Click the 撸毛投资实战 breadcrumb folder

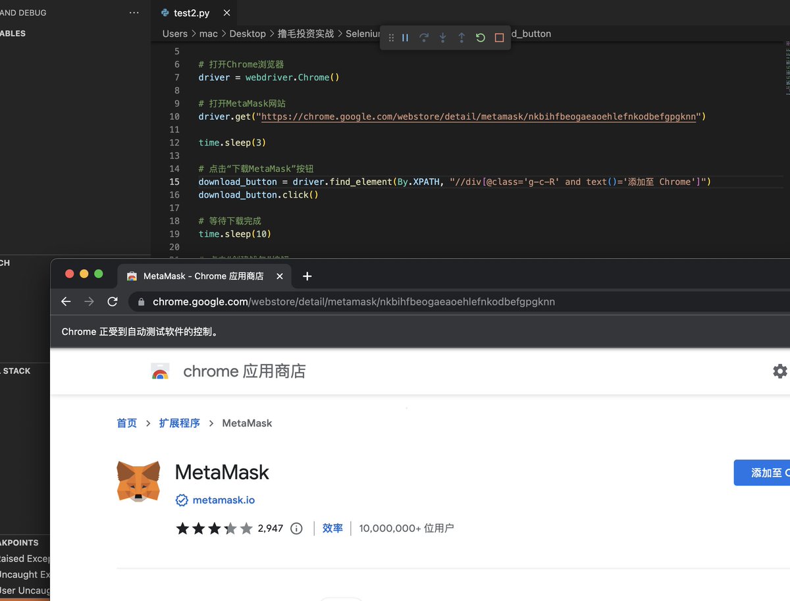(x=305, y=34)
